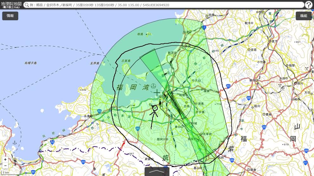This screenshot has width=314, height=176.
Task: Click the 朝倉 label
Action: pos(253,170)
